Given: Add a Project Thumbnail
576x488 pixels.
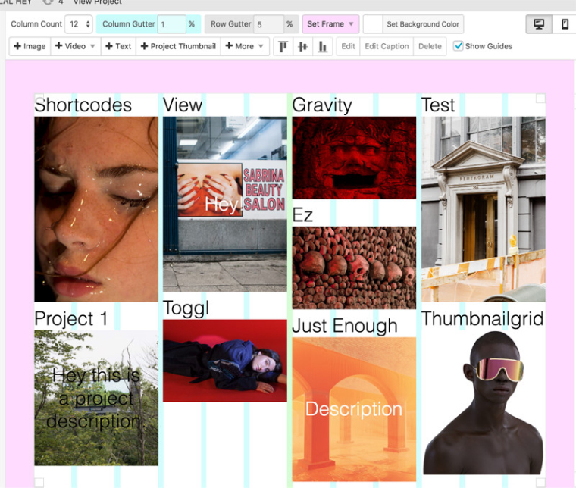Looking at the screenshot, I should click(x=178, y=46).
